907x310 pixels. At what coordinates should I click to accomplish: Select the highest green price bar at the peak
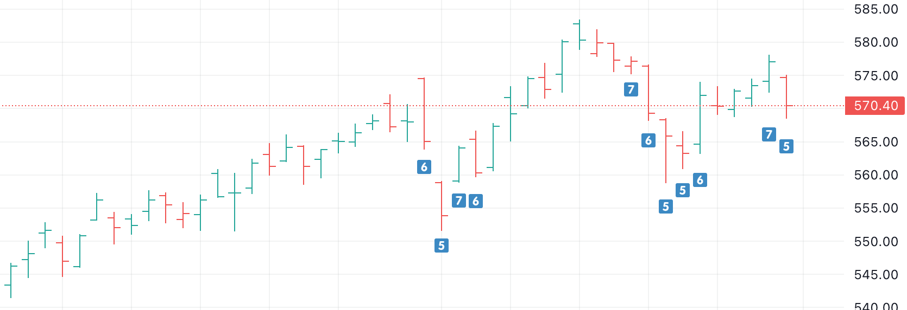coord(580,35)
